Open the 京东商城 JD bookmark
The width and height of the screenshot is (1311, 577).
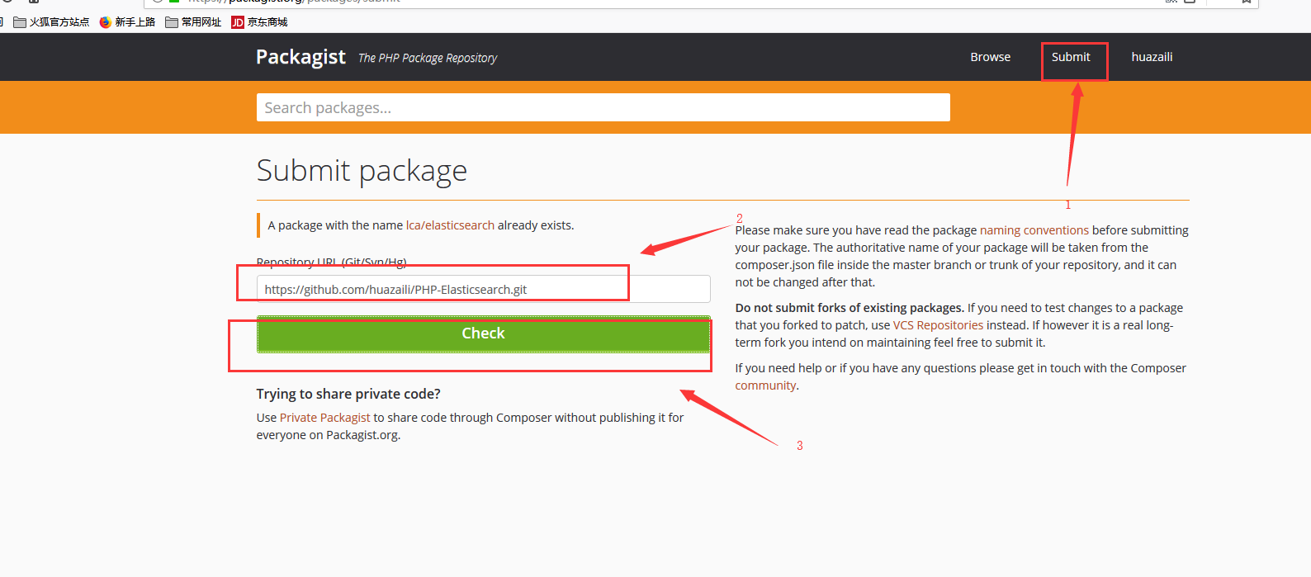[x=259, y=22]
